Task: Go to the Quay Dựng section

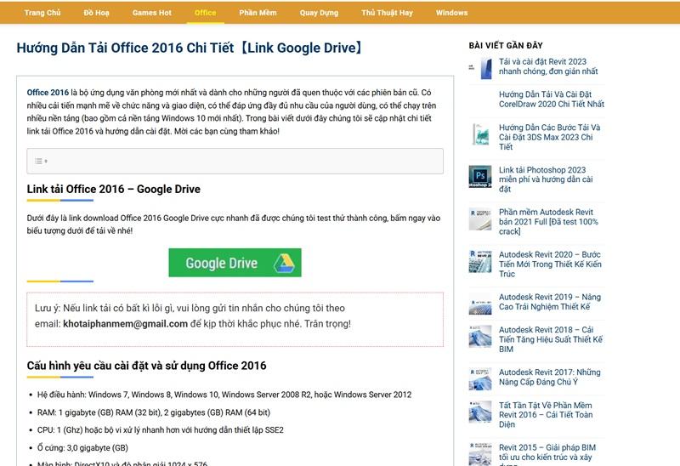Action: click(319, 13)
